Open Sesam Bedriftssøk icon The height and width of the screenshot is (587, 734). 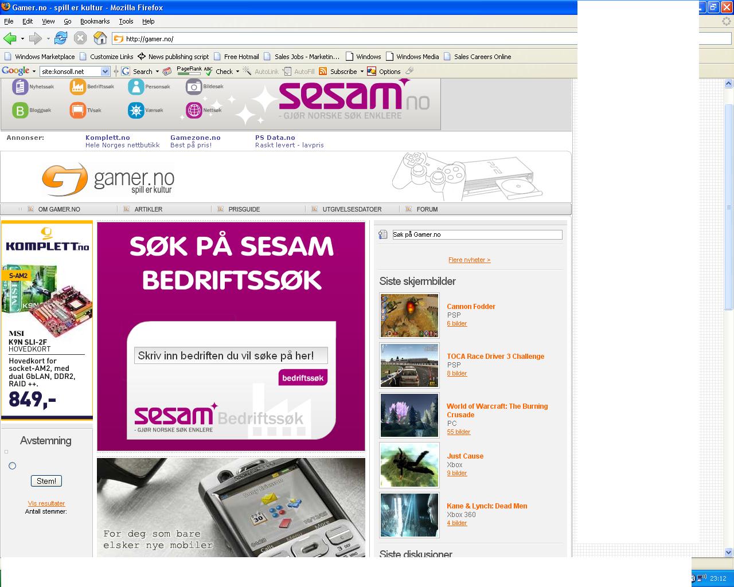tap(77, 87)
